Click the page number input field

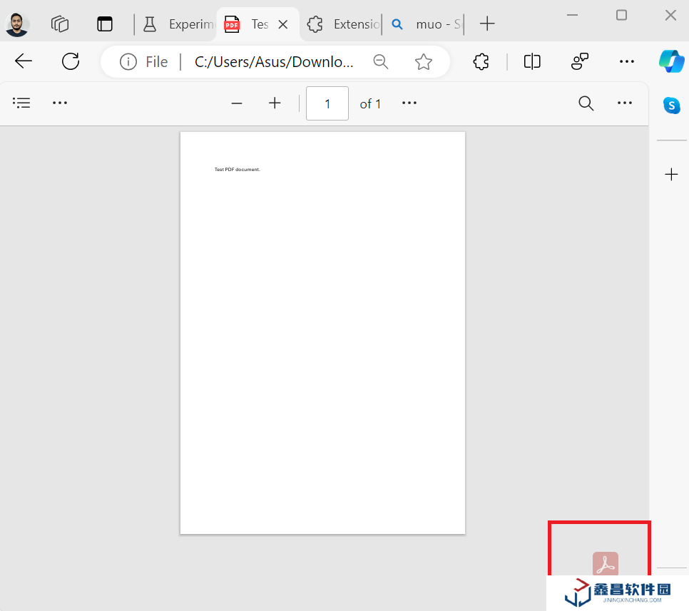[327, 103]
